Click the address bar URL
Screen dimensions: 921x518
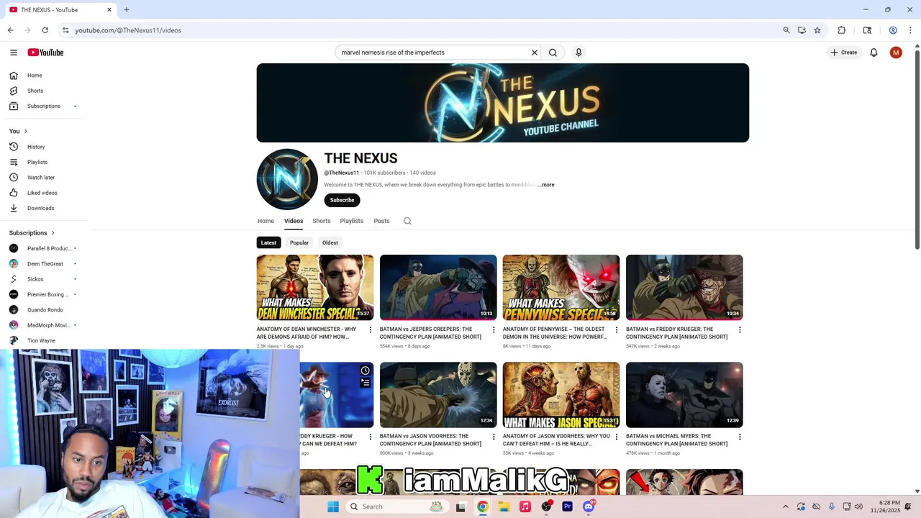(128, 30)
